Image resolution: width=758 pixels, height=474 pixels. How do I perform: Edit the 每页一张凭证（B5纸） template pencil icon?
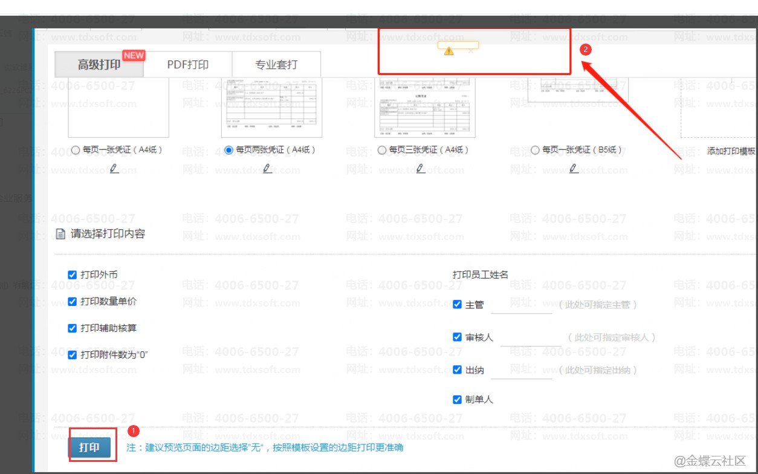coord(574,169)
